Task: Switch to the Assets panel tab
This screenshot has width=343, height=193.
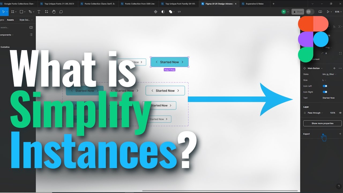Action: 10,20
